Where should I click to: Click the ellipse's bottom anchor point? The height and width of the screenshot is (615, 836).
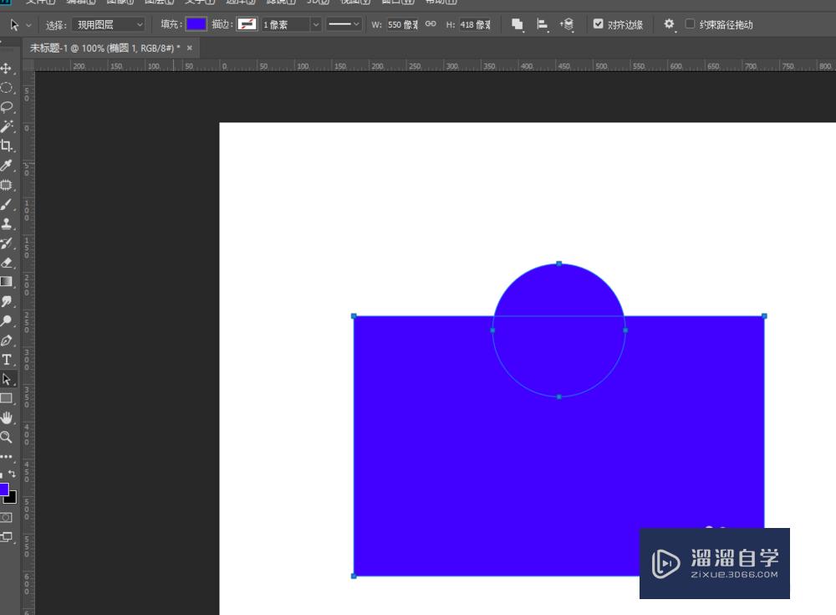558,397
